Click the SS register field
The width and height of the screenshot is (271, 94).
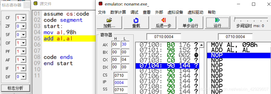[x=121, y=90]
